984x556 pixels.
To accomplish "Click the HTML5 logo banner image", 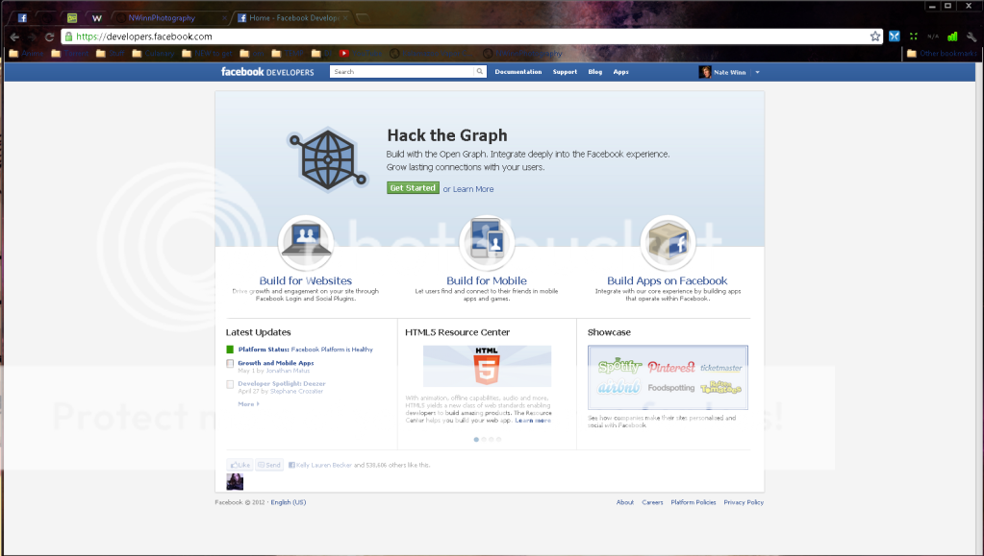I will (x=487, y=366).
